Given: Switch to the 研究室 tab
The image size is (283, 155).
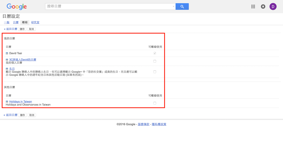Looking at the screenshot, I should click(x=35, y=22).
